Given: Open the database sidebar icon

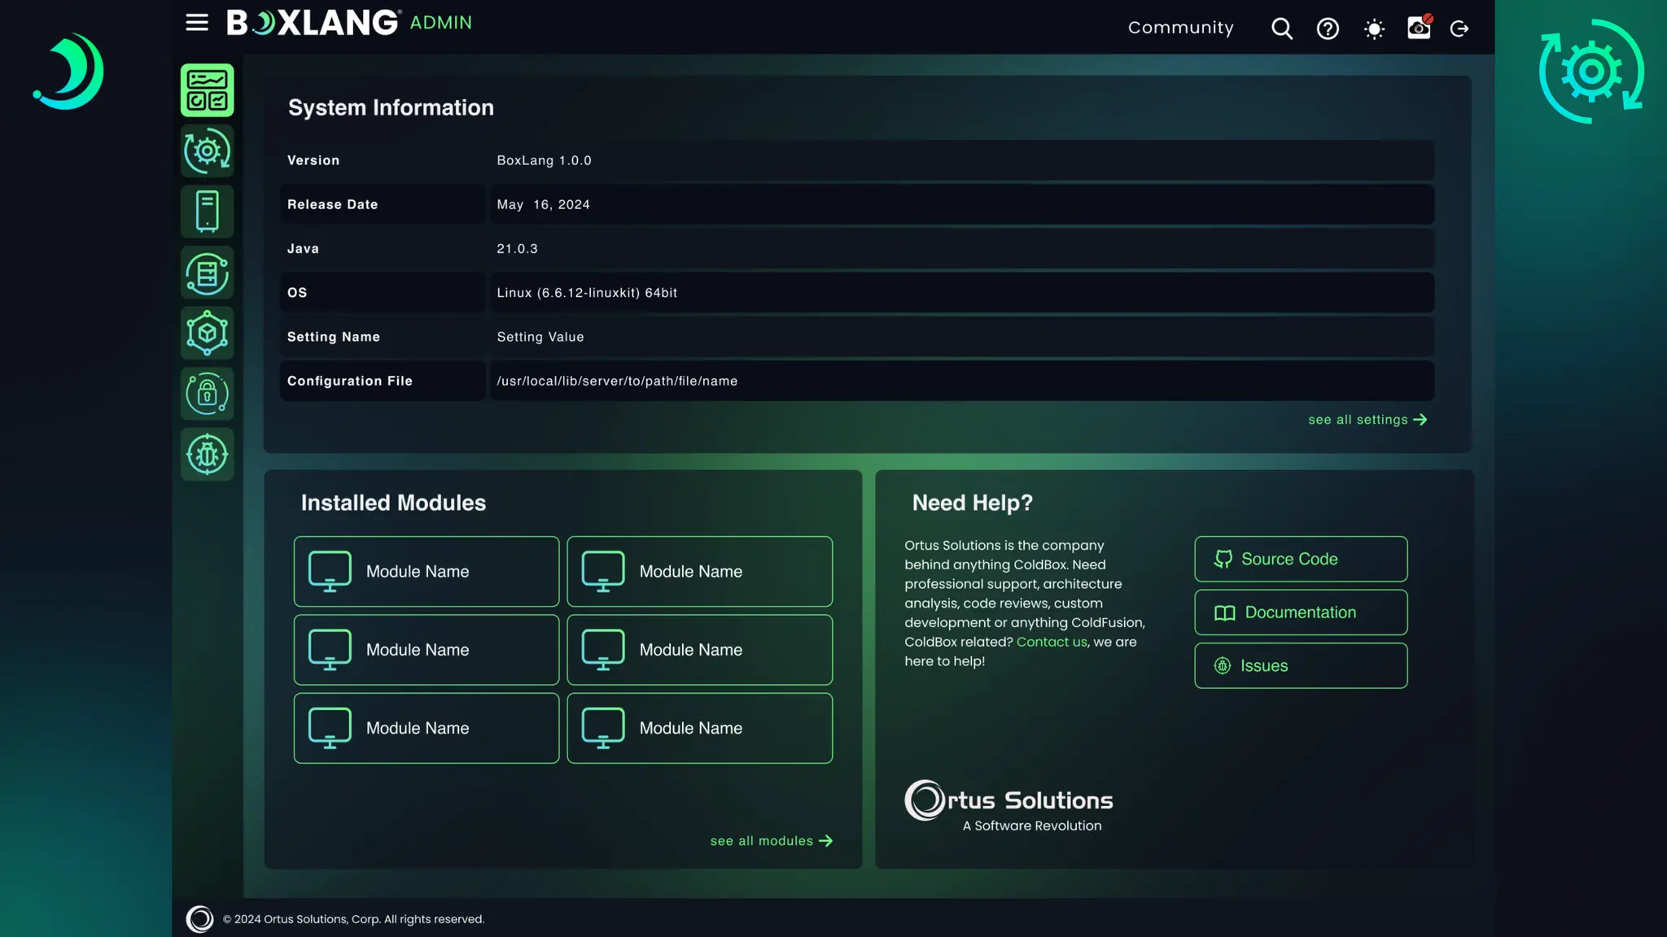Looking at the screenshot, I should tap(207, 273).
